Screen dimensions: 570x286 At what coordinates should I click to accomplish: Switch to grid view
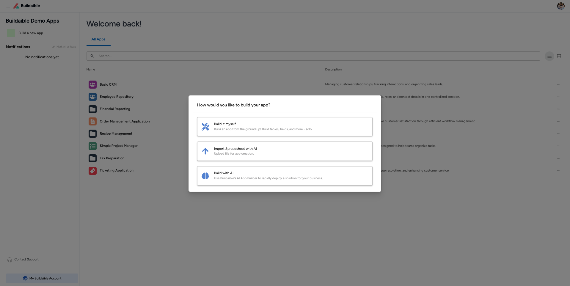[559, 56]
